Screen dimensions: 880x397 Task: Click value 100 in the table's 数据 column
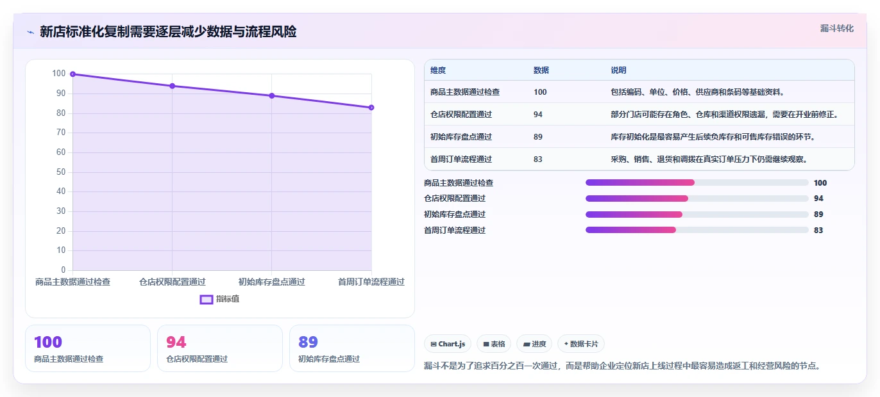point(540,92)
